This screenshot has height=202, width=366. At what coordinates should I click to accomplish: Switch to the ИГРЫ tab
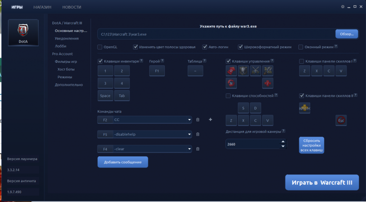17,7
